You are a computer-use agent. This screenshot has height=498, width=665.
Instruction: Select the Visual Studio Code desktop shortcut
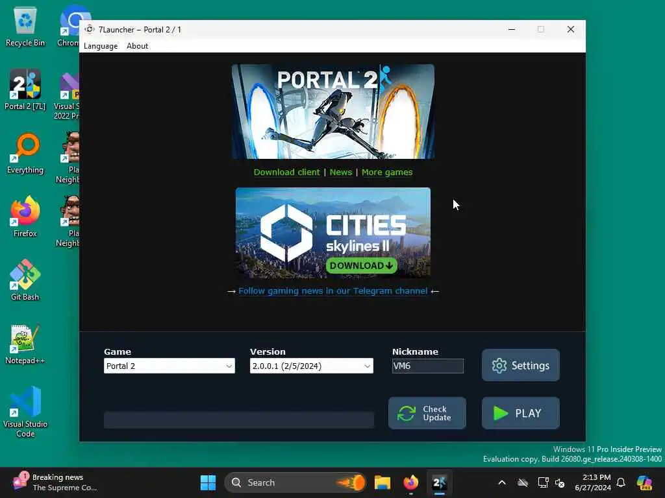[25, 412]
